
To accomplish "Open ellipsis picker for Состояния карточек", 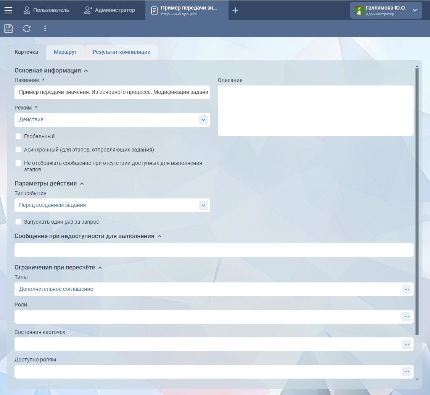I will point(406,344).
